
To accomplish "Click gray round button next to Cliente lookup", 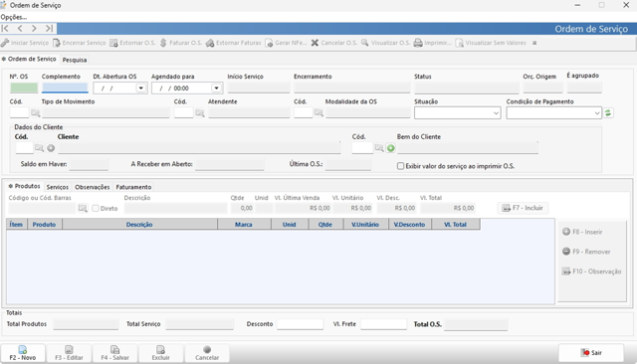I will click(x=51, y=148).
